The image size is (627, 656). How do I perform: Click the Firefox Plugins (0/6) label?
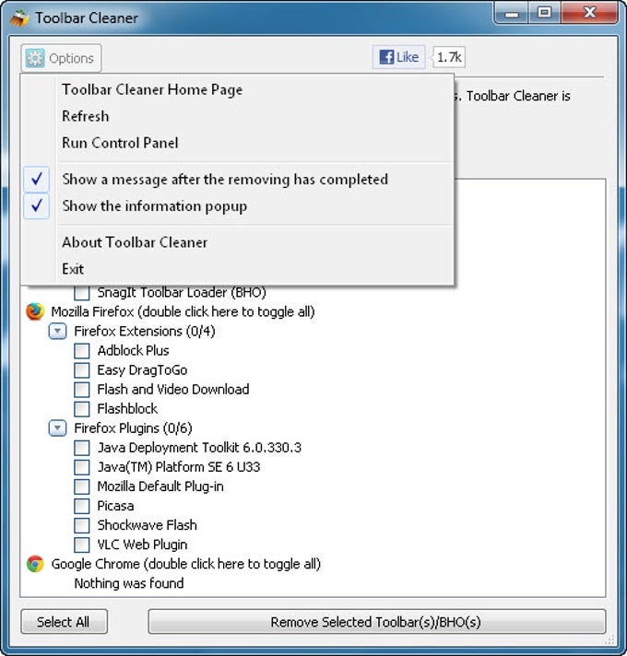pyautogui.click(x=133, y=428)
